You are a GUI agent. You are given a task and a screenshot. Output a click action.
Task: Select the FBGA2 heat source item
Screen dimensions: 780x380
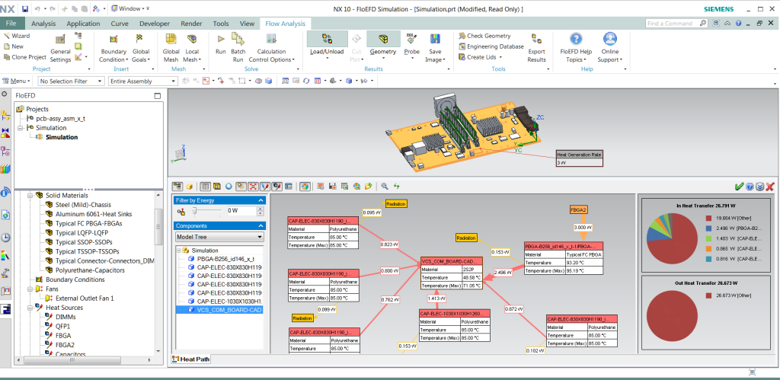59,345
